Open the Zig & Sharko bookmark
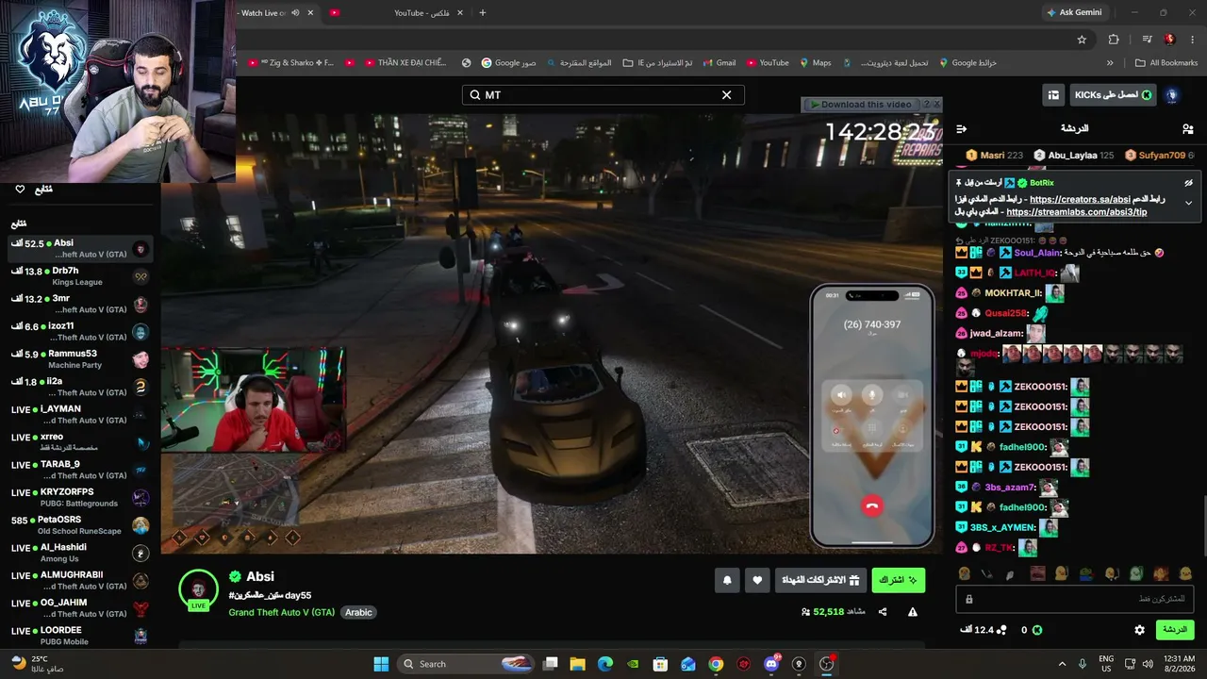 (x=290, y=63)
